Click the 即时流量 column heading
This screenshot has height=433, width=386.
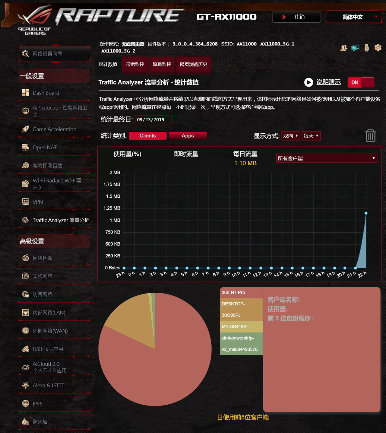[x=186, y=154]
